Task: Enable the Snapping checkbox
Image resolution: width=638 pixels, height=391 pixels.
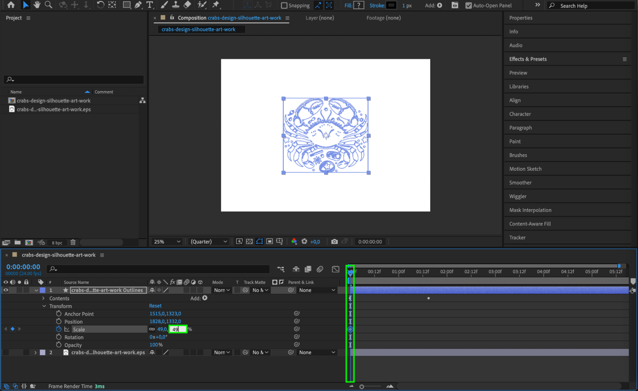Action: tap(284, 5)
